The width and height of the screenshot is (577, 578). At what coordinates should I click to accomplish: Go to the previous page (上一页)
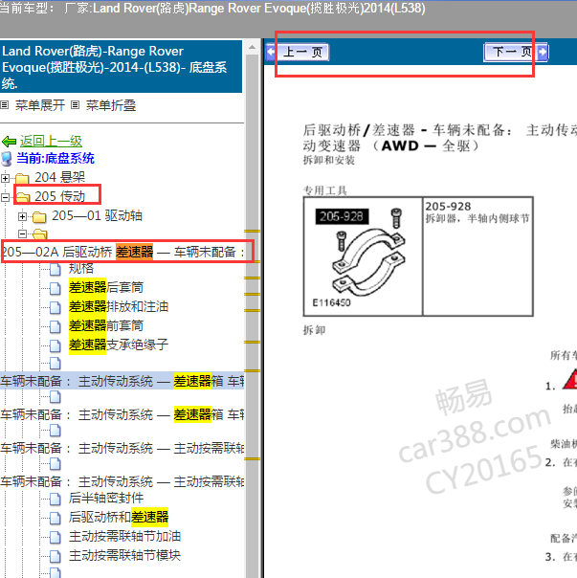coord(298,52)
